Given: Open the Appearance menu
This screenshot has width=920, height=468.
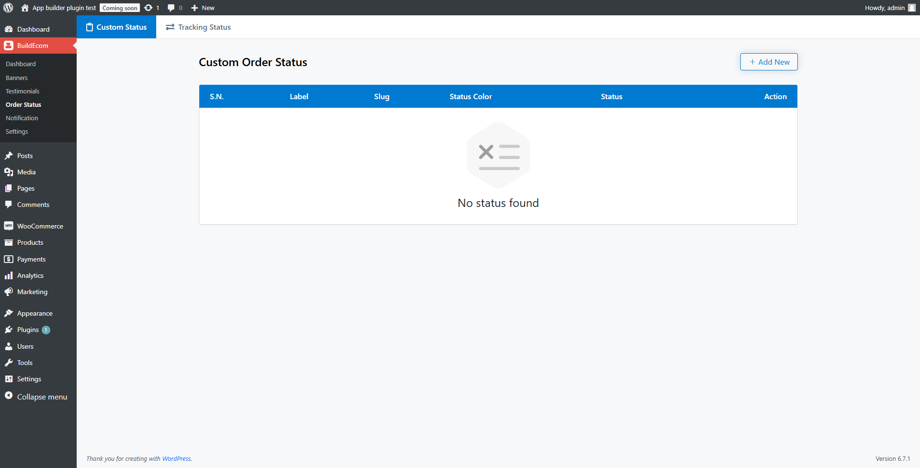Looking at the screenshot, I should click(x=34, y=313).
